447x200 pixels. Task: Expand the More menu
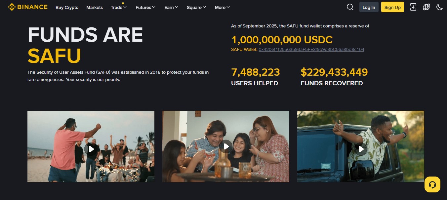click(x=222, y=7)
